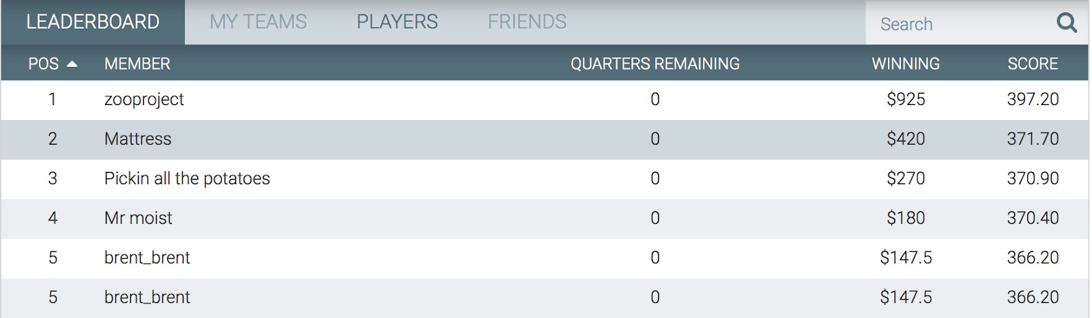Sort by the Quarters Remaining column
The width and height of the screenshot is (1092, 318).
click(655, 64)
